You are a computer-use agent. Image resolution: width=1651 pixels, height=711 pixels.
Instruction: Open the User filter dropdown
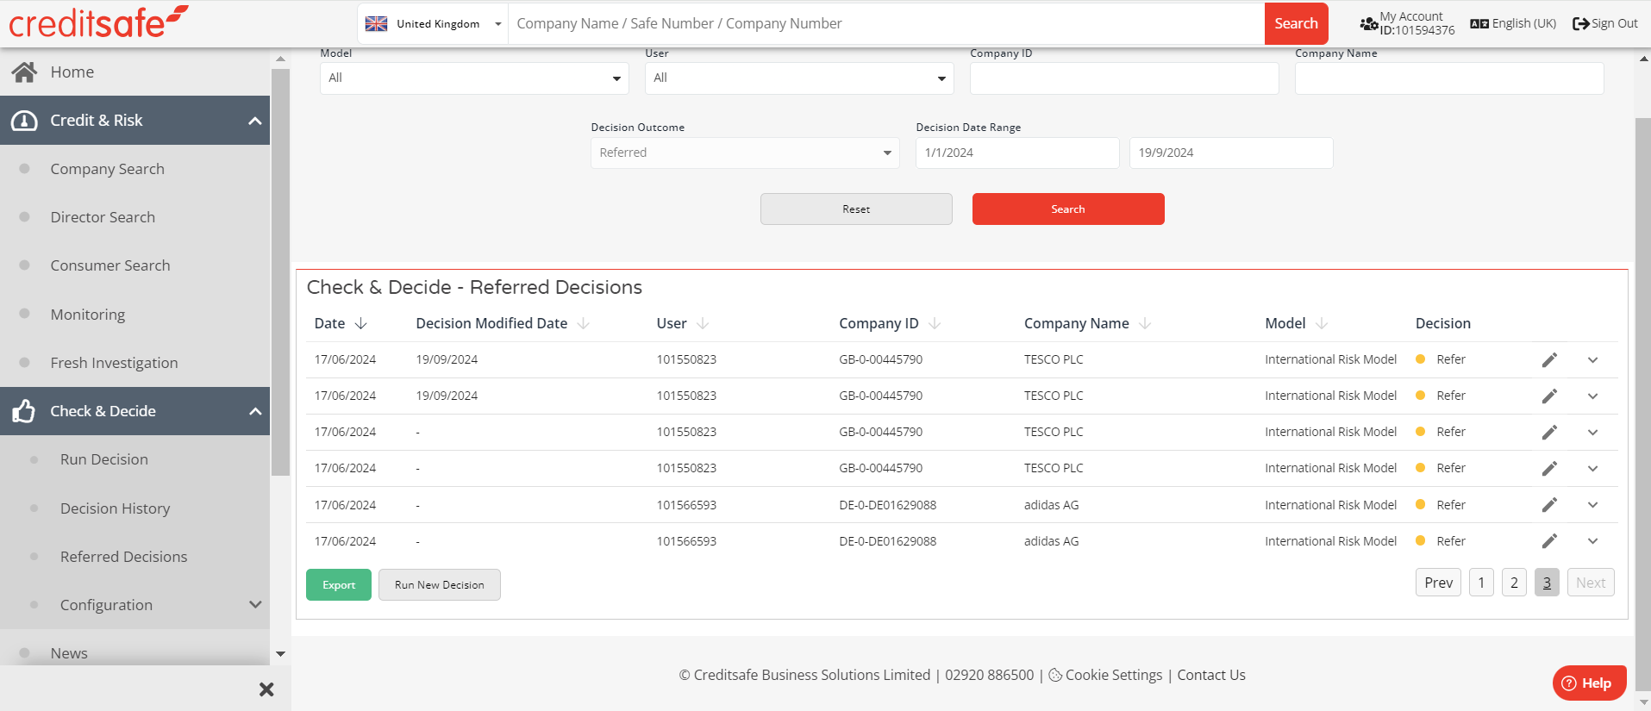799,78
